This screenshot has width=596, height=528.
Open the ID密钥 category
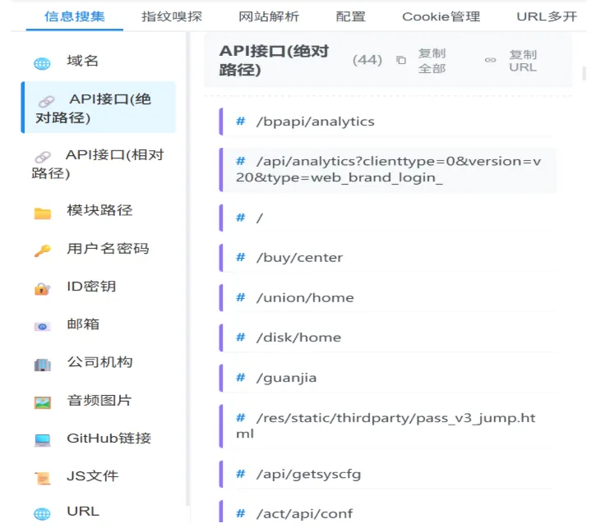click(91, 287)
